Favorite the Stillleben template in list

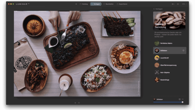183,50
